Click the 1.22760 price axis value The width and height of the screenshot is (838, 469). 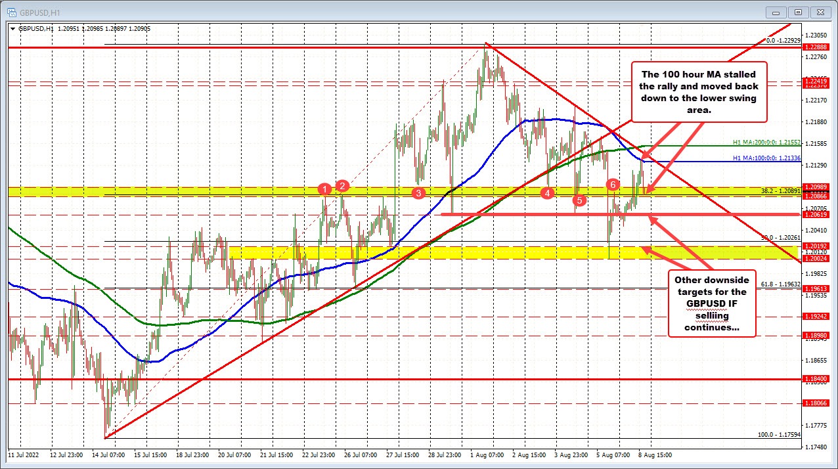pos(817,56)
